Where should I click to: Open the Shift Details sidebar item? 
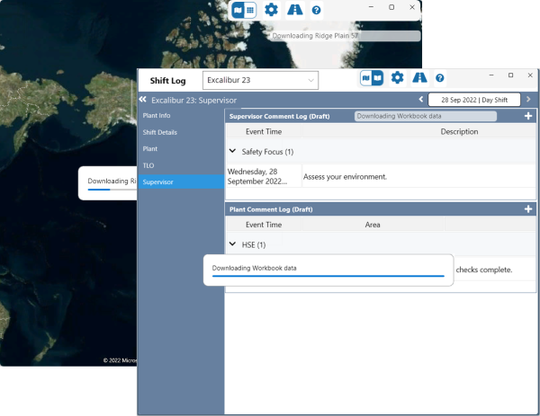tap(160, 132)
